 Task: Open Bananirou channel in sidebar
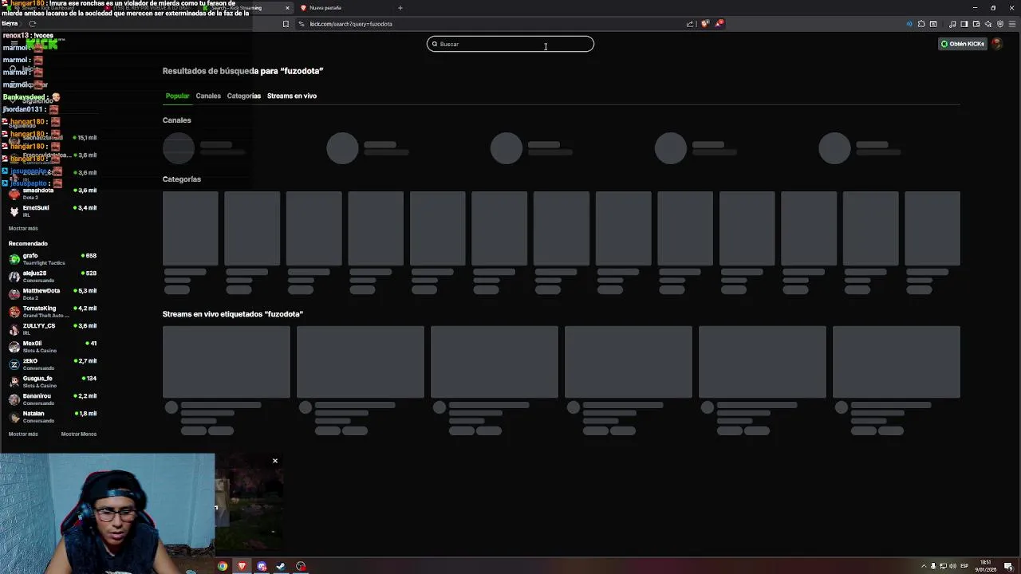click(x=52, y=399)
